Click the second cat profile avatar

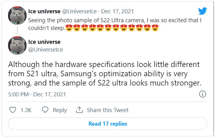17,46
